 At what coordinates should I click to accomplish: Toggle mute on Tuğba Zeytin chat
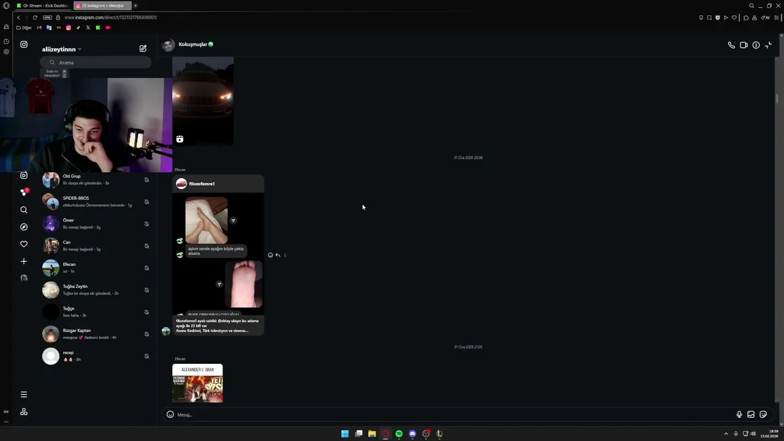[146, 290]
